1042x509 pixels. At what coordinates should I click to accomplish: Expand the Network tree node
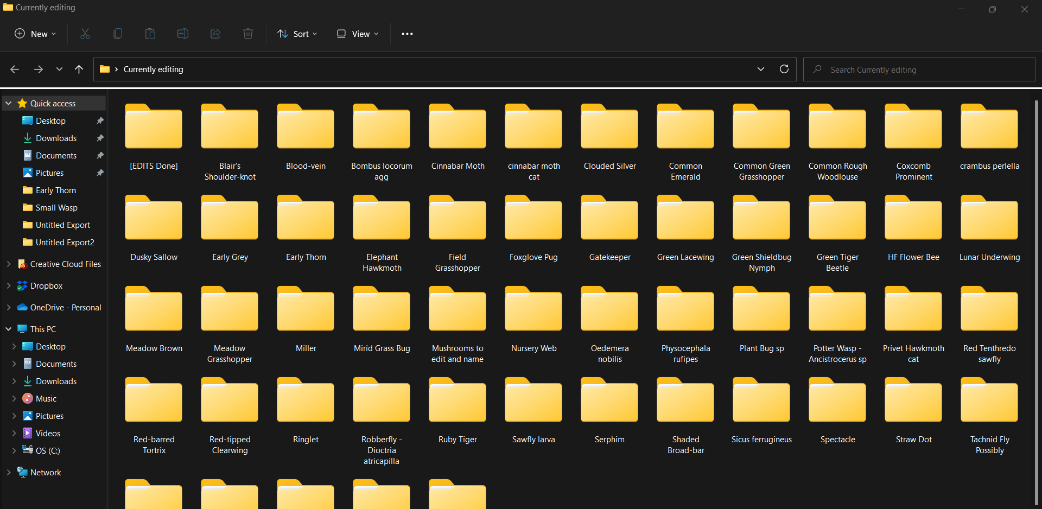(x=9, y=472)
